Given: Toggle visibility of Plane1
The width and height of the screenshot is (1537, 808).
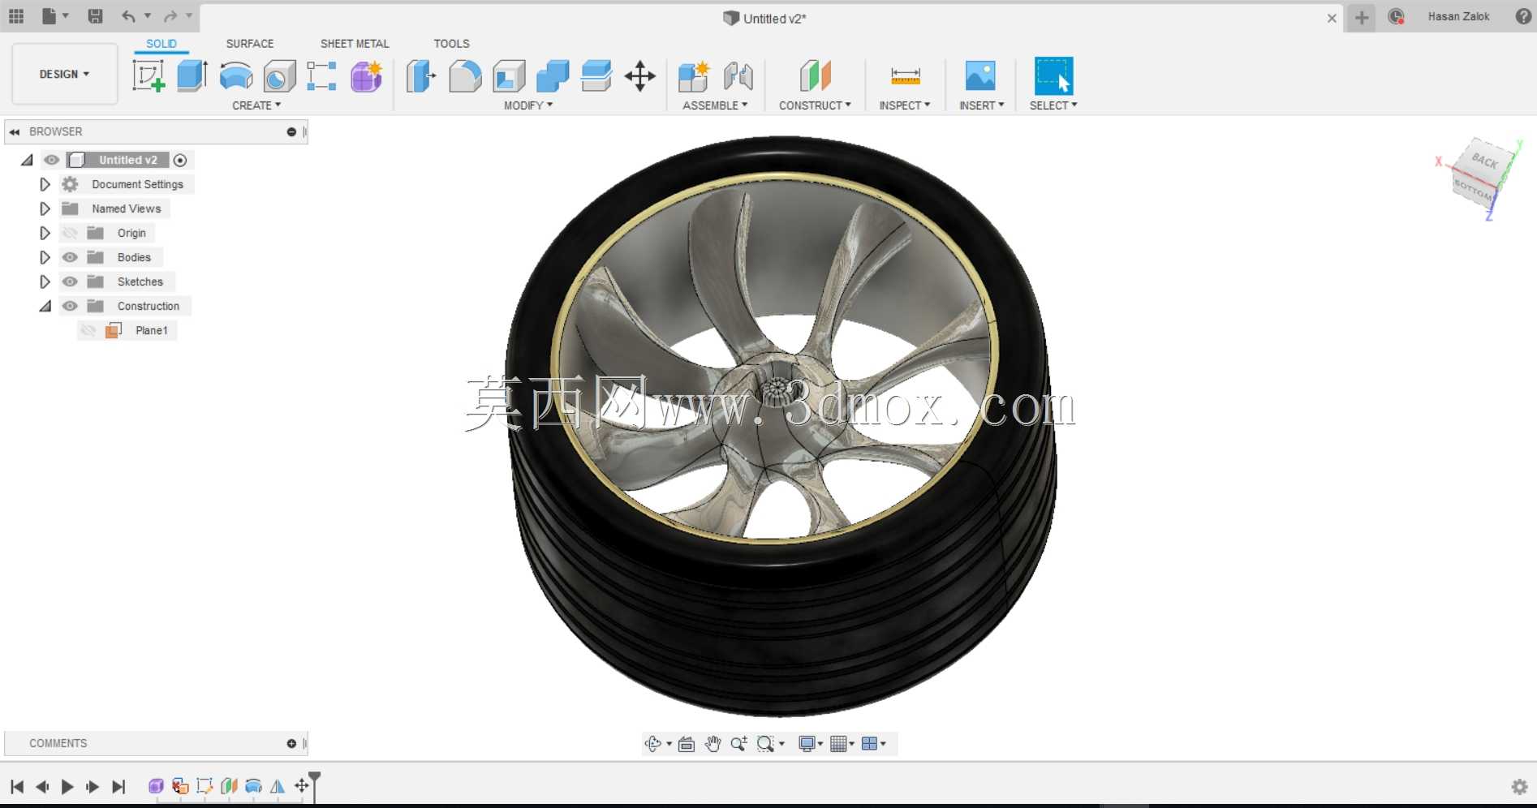Looking at the screenshot, I should click(x=88, y=330).
